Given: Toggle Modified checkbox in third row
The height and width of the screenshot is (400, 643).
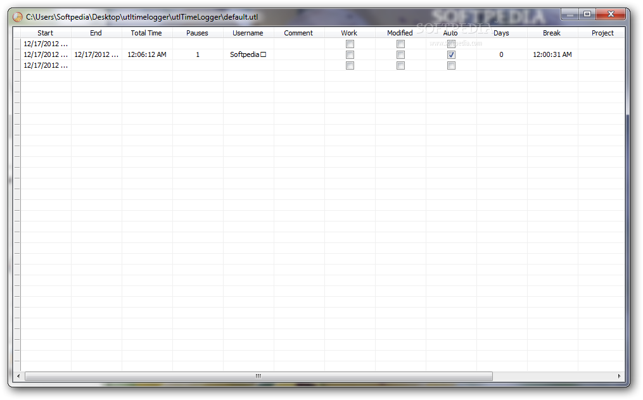Looking at the screenshot, I should (400, 66).
